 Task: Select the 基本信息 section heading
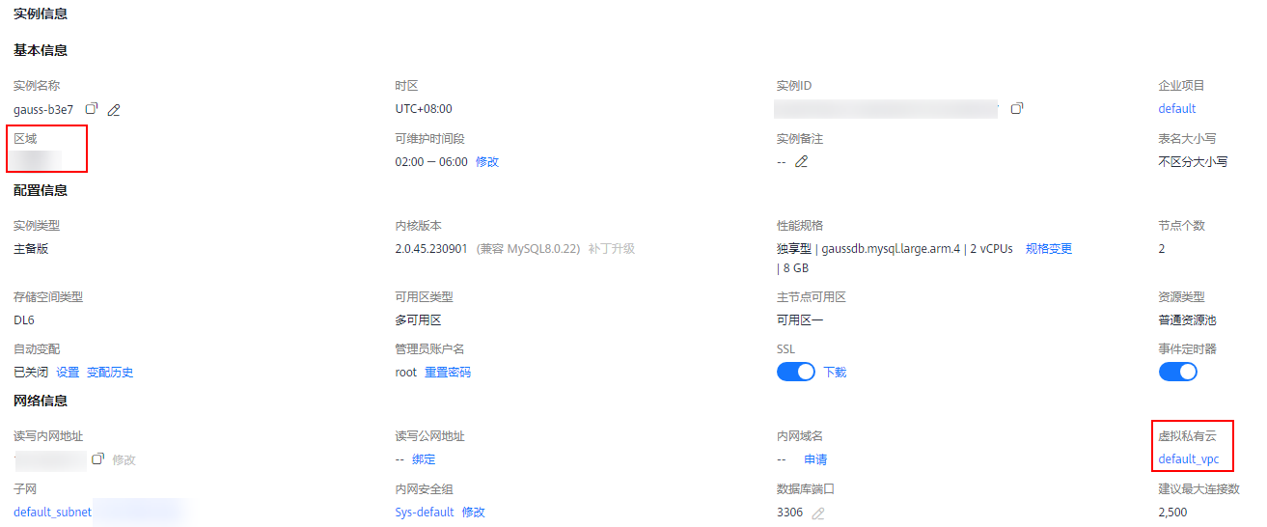point(41,50)
